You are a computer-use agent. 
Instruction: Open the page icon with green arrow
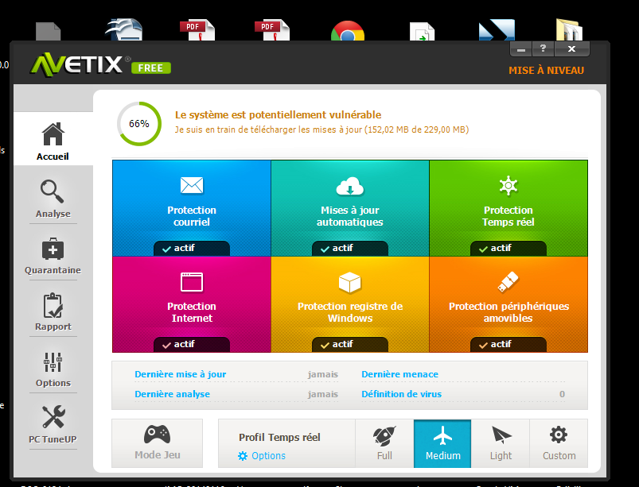tap(422, 31)
